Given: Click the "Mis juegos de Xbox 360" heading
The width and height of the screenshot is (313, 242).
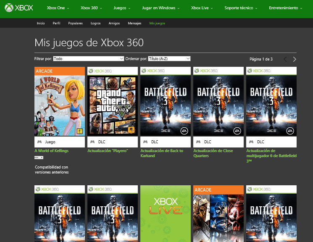Looking at the screenshot, I should (89, 42).
